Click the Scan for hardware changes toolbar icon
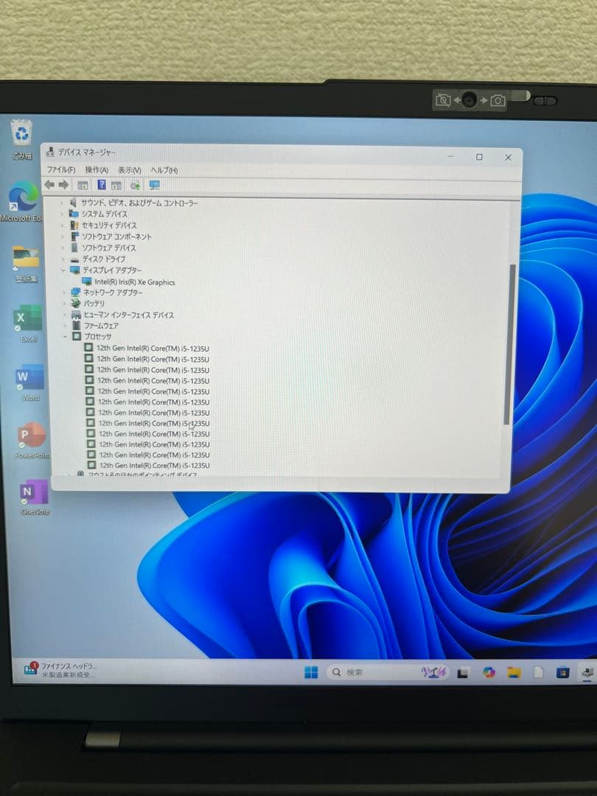 [135, 184]
